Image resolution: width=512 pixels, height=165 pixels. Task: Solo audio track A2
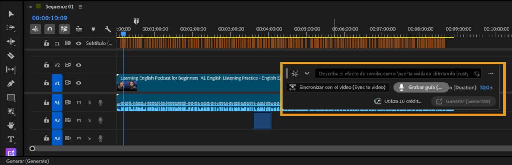(x=89, y=120)
